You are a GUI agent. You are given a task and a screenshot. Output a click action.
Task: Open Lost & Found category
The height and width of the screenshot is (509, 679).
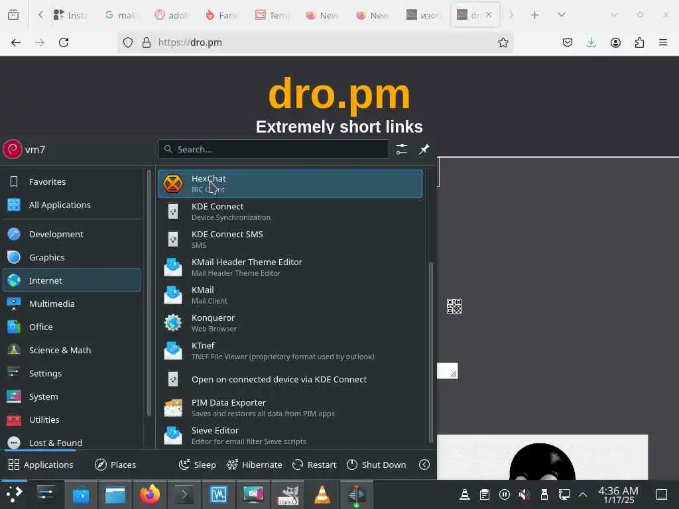coord(72,443)
